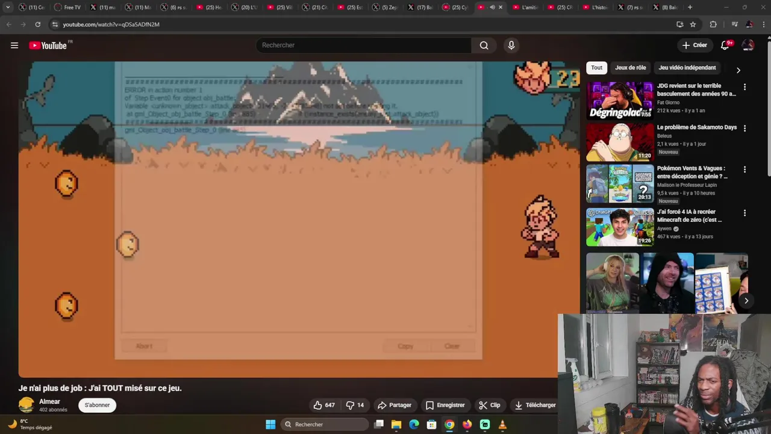Click the S'abonner subscribe button

[x=97, y=405]
